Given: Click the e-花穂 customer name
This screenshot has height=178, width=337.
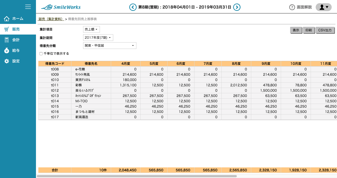Looking at the screenshot, I should coord(80,69).
